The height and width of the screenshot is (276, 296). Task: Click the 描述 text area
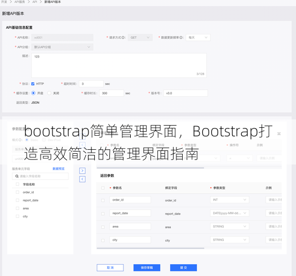coord(119,65)
